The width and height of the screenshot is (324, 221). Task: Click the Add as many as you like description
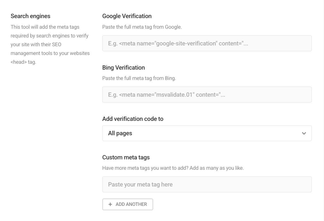point(173,168)
